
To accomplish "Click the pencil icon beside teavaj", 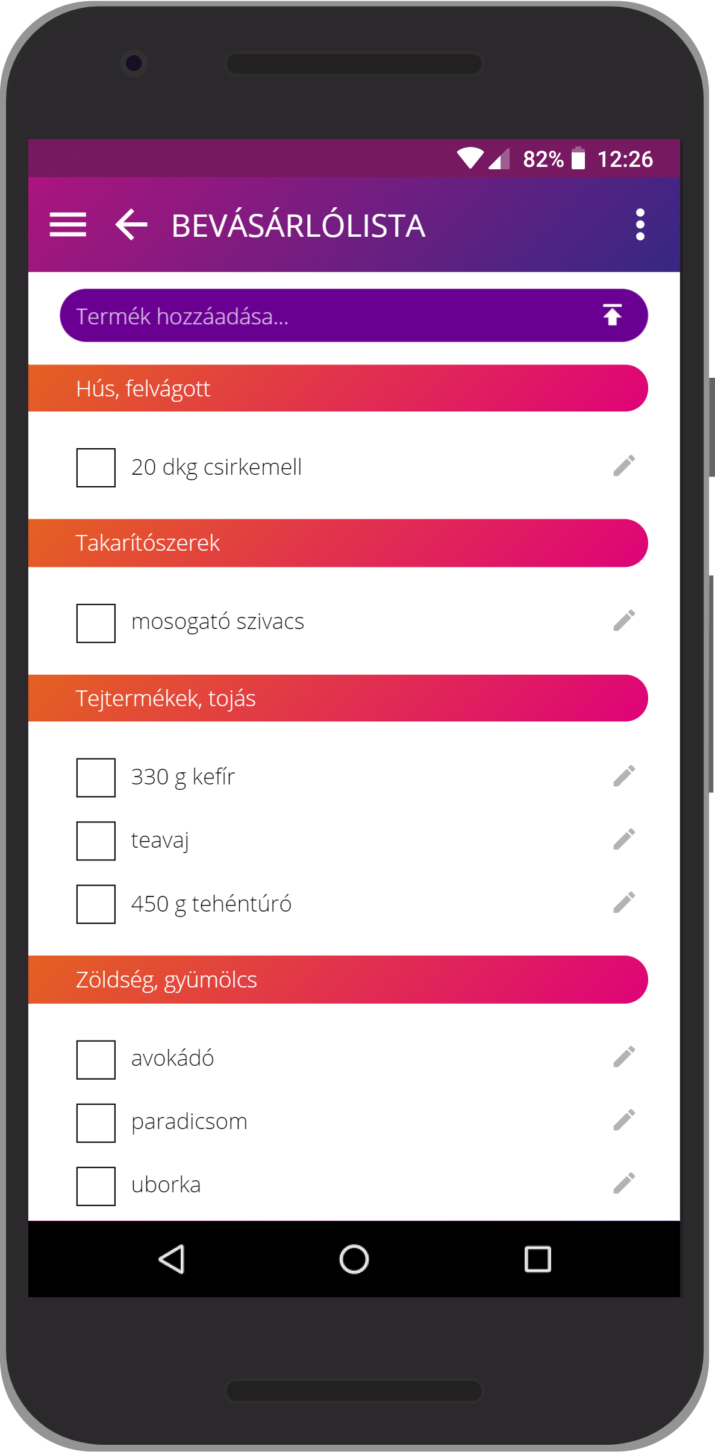I will coord(624,839).
